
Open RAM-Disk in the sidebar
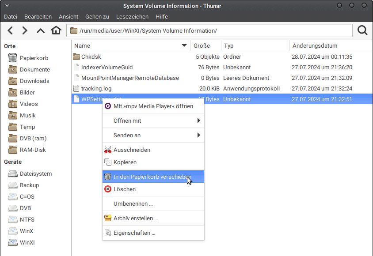click(27, 150)
